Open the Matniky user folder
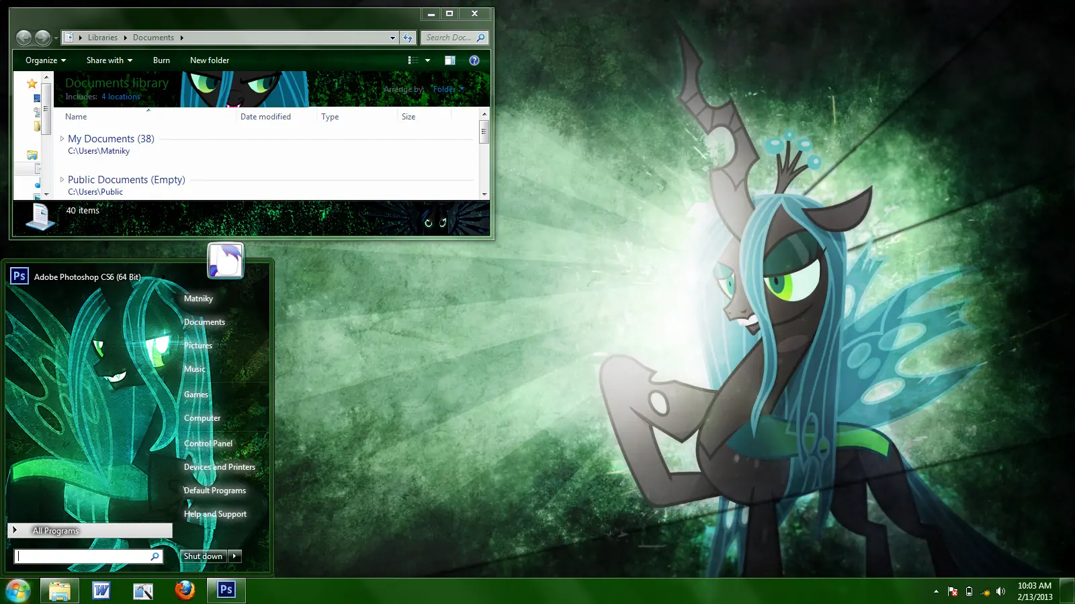1075x604 pixels. [x=198, y=299]
